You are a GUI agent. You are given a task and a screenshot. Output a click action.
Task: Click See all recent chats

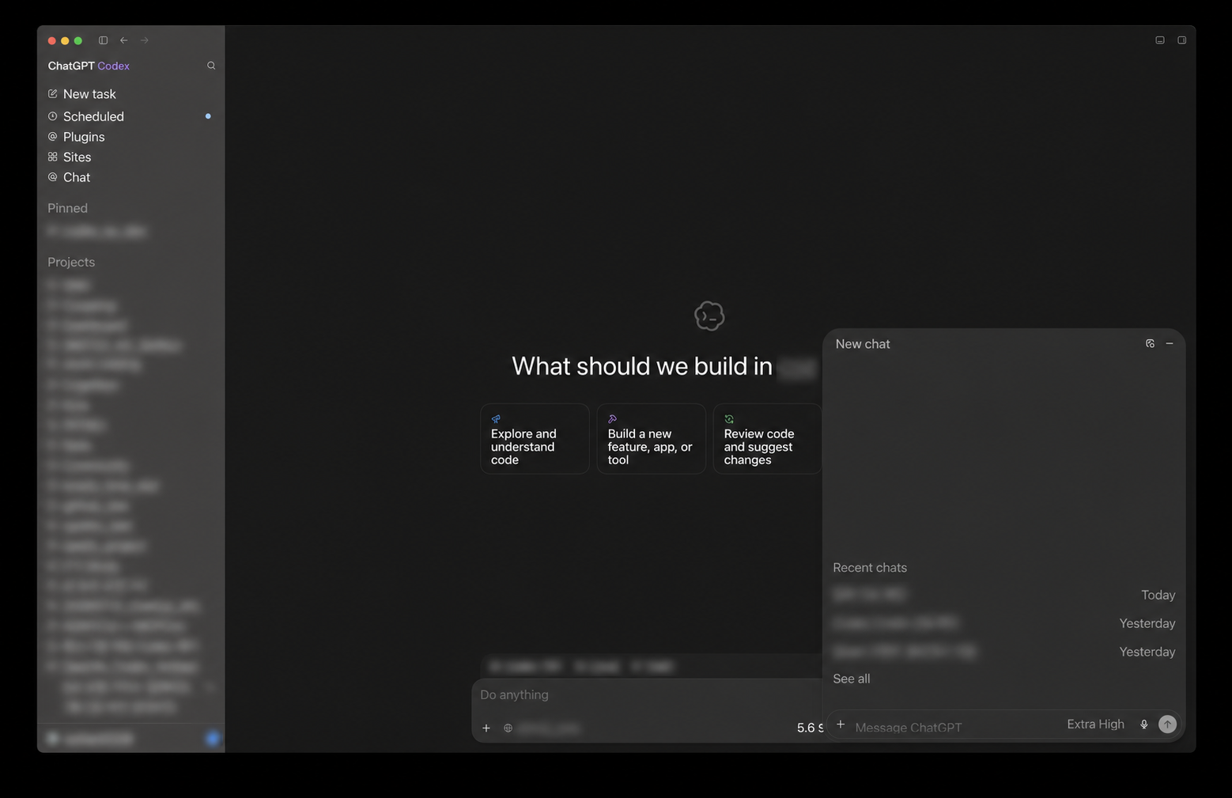(852, 679)
